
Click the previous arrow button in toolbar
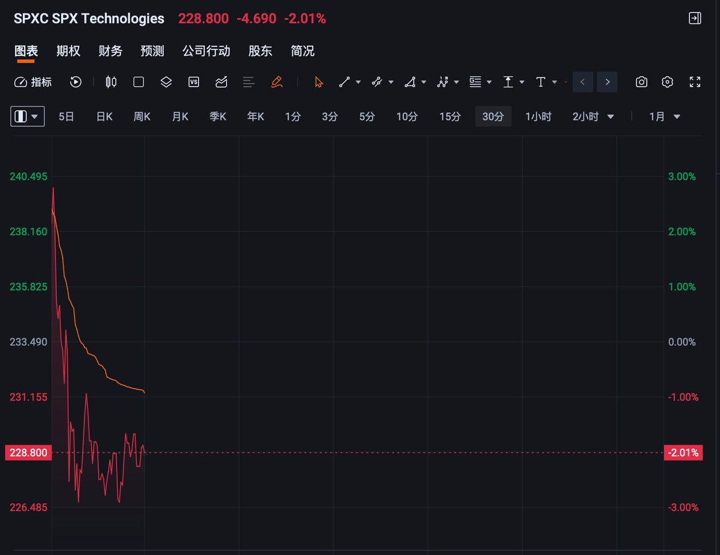click(x=583, y=82)
